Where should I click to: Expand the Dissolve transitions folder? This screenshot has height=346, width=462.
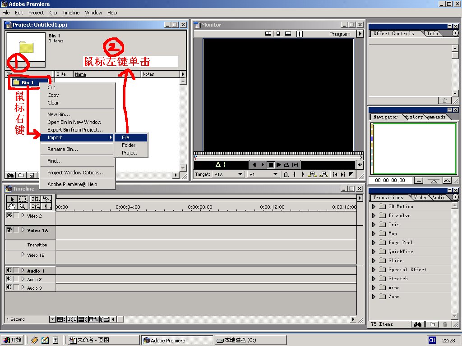(374, 216)
